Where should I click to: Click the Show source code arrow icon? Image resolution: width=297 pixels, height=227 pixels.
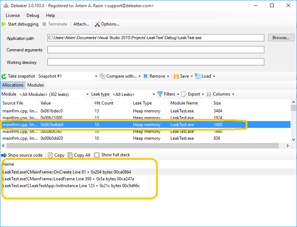tap(4, 155)
